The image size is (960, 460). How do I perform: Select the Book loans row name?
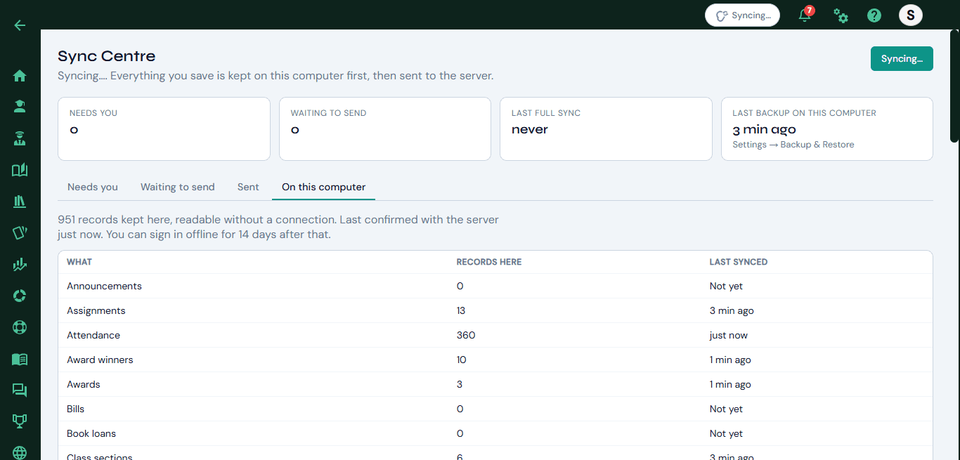pyautogui.click(x=91, y=434)
